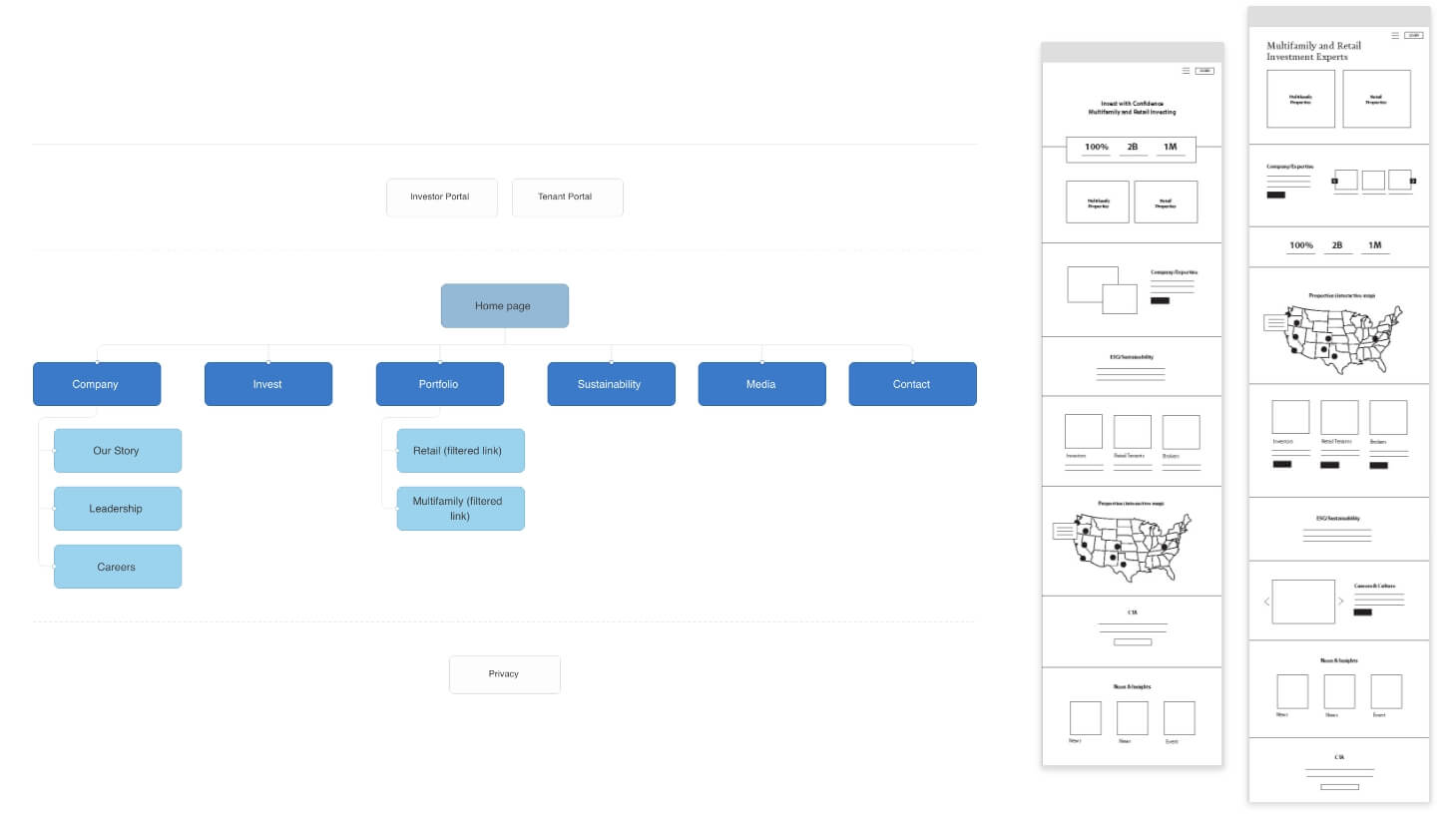
Task: Select the Portfolio sitemap node
Action: click(439, 384)
